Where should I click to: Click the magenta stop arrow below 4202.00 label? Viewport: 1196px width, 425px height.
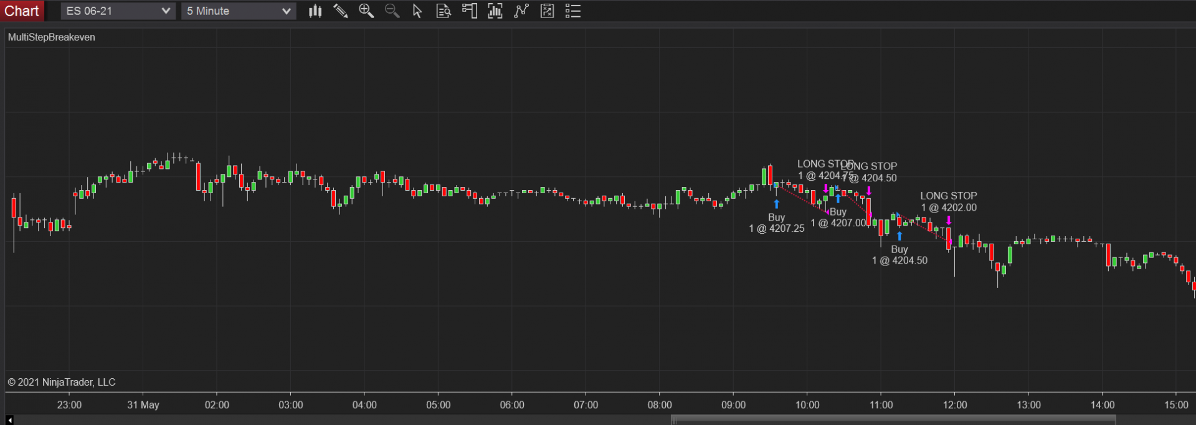(949, 220)
